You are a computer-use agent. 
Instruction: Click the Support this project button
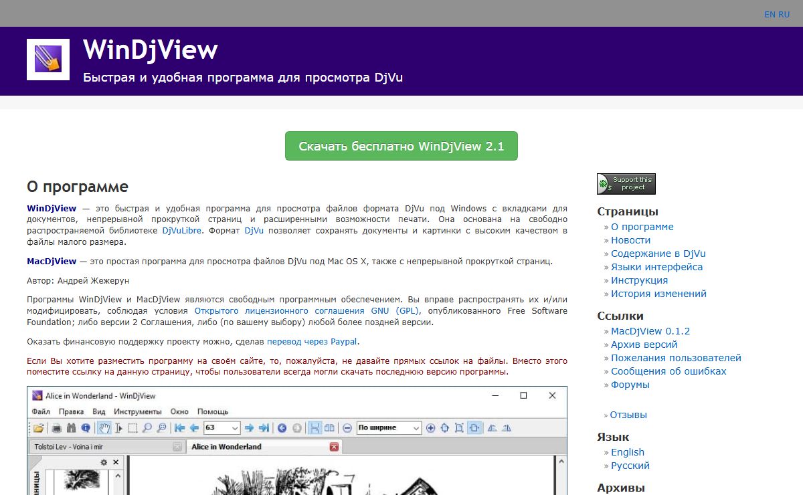coord(626,184)
